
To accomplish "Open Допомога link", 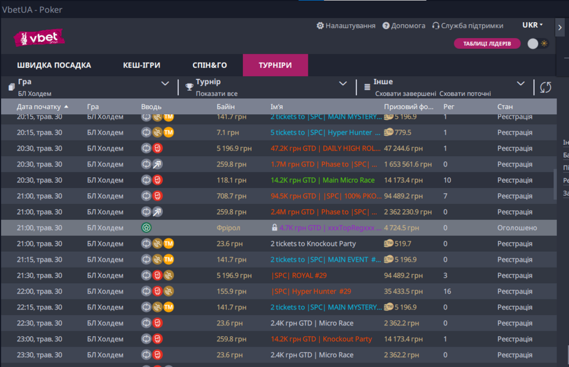I will point(408,26).
